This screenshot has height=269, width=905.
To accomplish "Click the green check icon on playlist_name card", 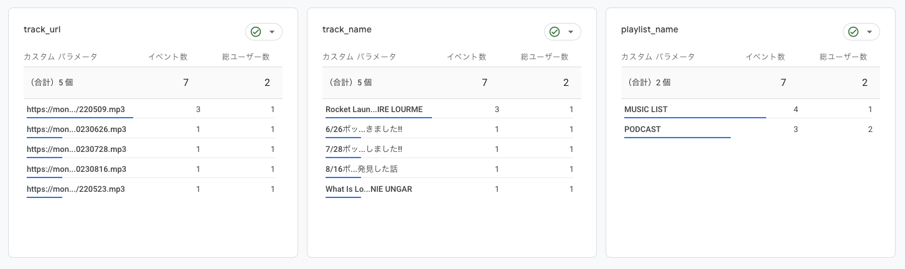I will 853,32.
